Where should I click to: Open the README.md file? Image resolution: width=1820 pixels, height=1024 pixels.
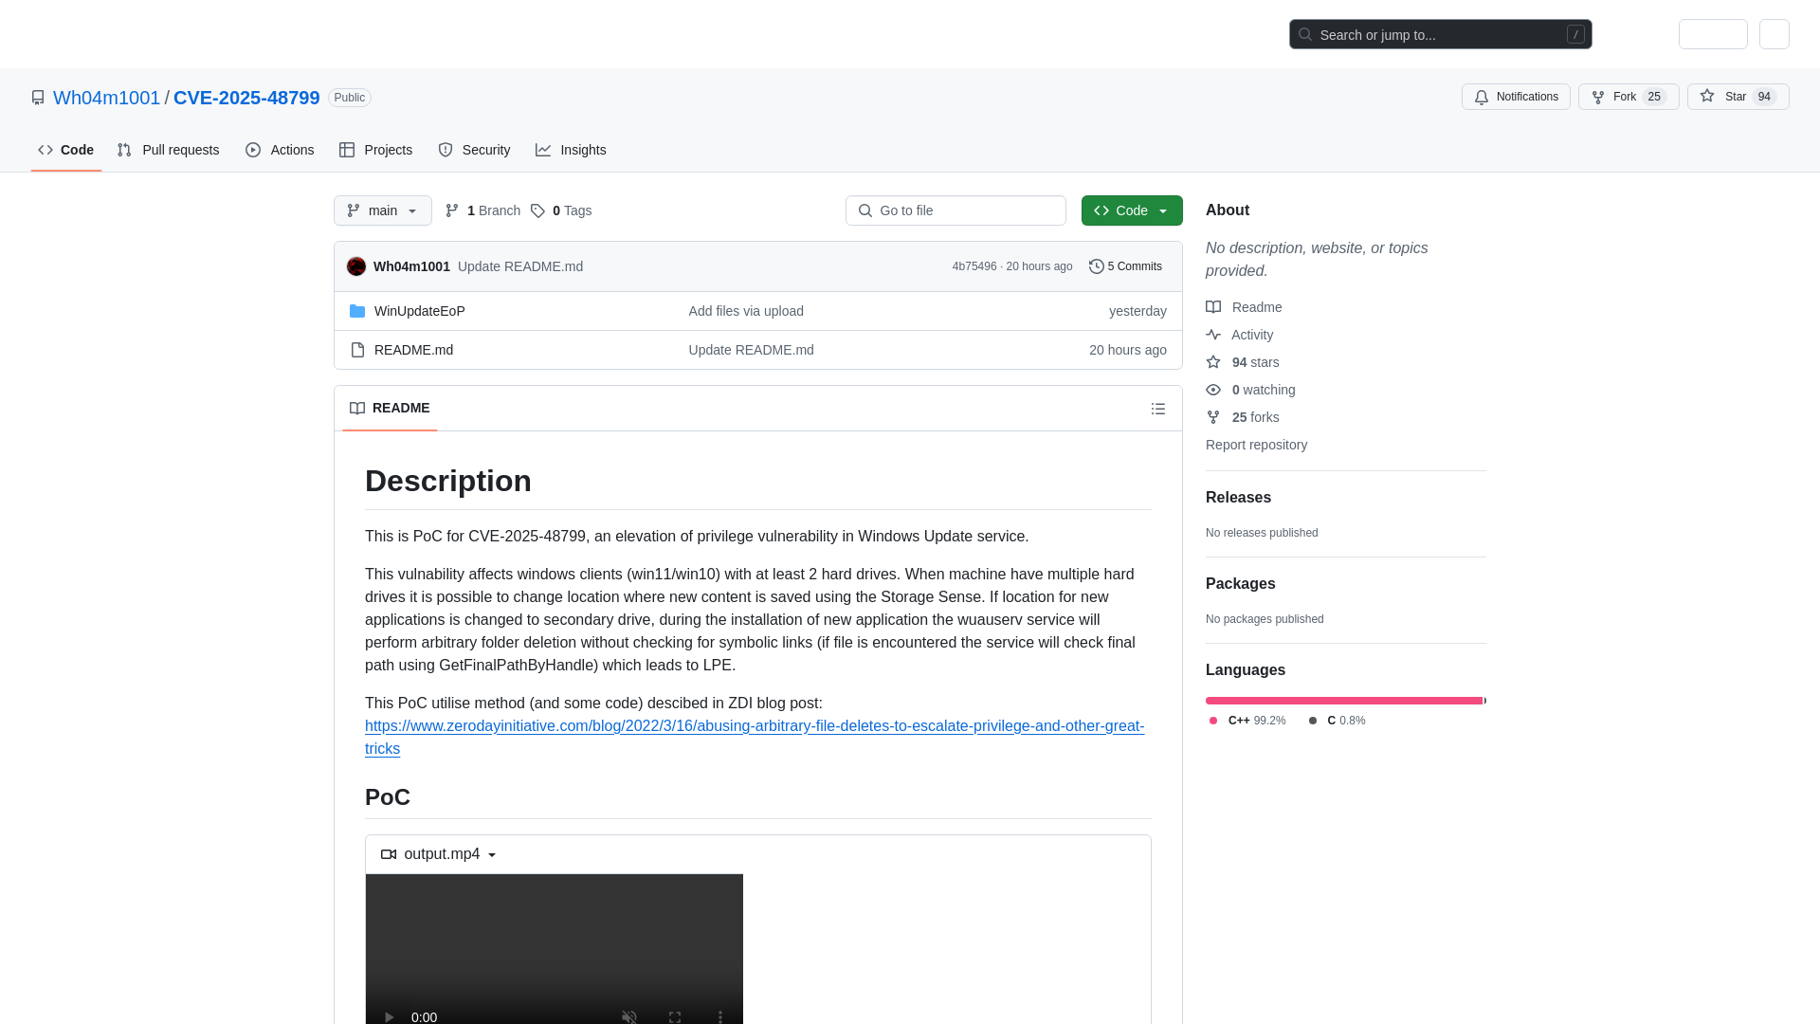coord(413,350)
